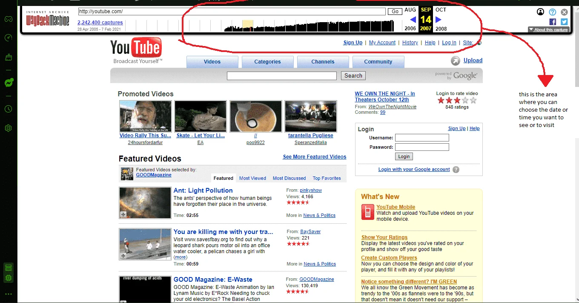579x303 pixels.
Task: Open the Wayback help question-mark icon
Action: coord(553,12)
